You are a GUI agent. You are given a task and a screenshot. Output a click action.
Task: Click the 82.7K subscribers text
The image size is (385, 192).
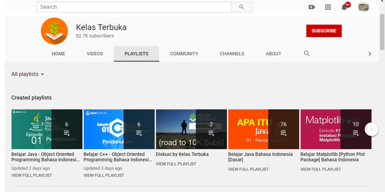click(95, 36)
